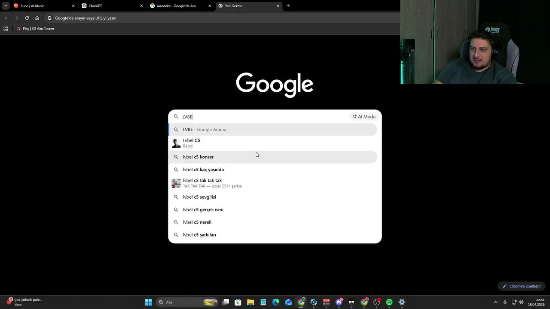The height and width of the screenshot is (309, 550).
Task: Click the taskbar Ara search box
Action: [x=187, y=302]
